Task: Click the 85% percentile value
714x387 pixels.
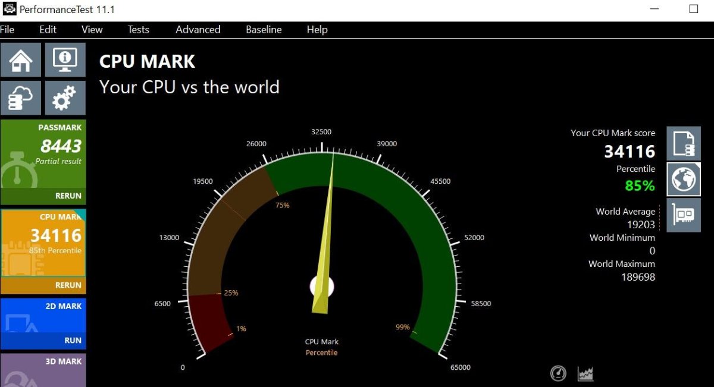Action: (640, 185)
